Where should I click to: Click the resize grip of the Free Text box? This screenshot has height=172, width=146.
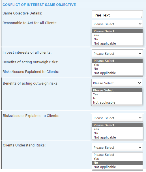click(141, 16)
